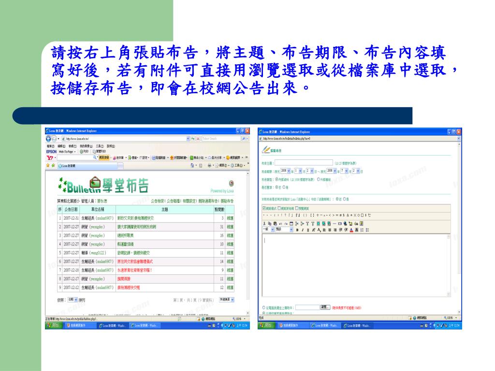Screen dimensions: 495x371
Task: Toggle the 網頁模式 checkbox
Action: tap(264, 208)
